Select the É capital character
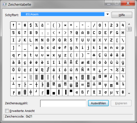The width and height of the screenshot is (137, 123). coord(77,63)
